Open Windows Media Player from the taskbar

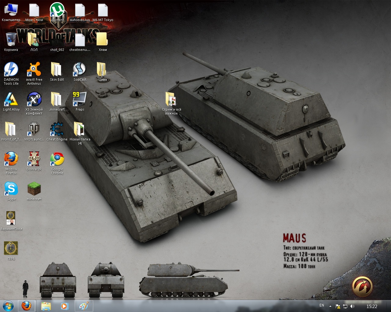click(64, 306)
